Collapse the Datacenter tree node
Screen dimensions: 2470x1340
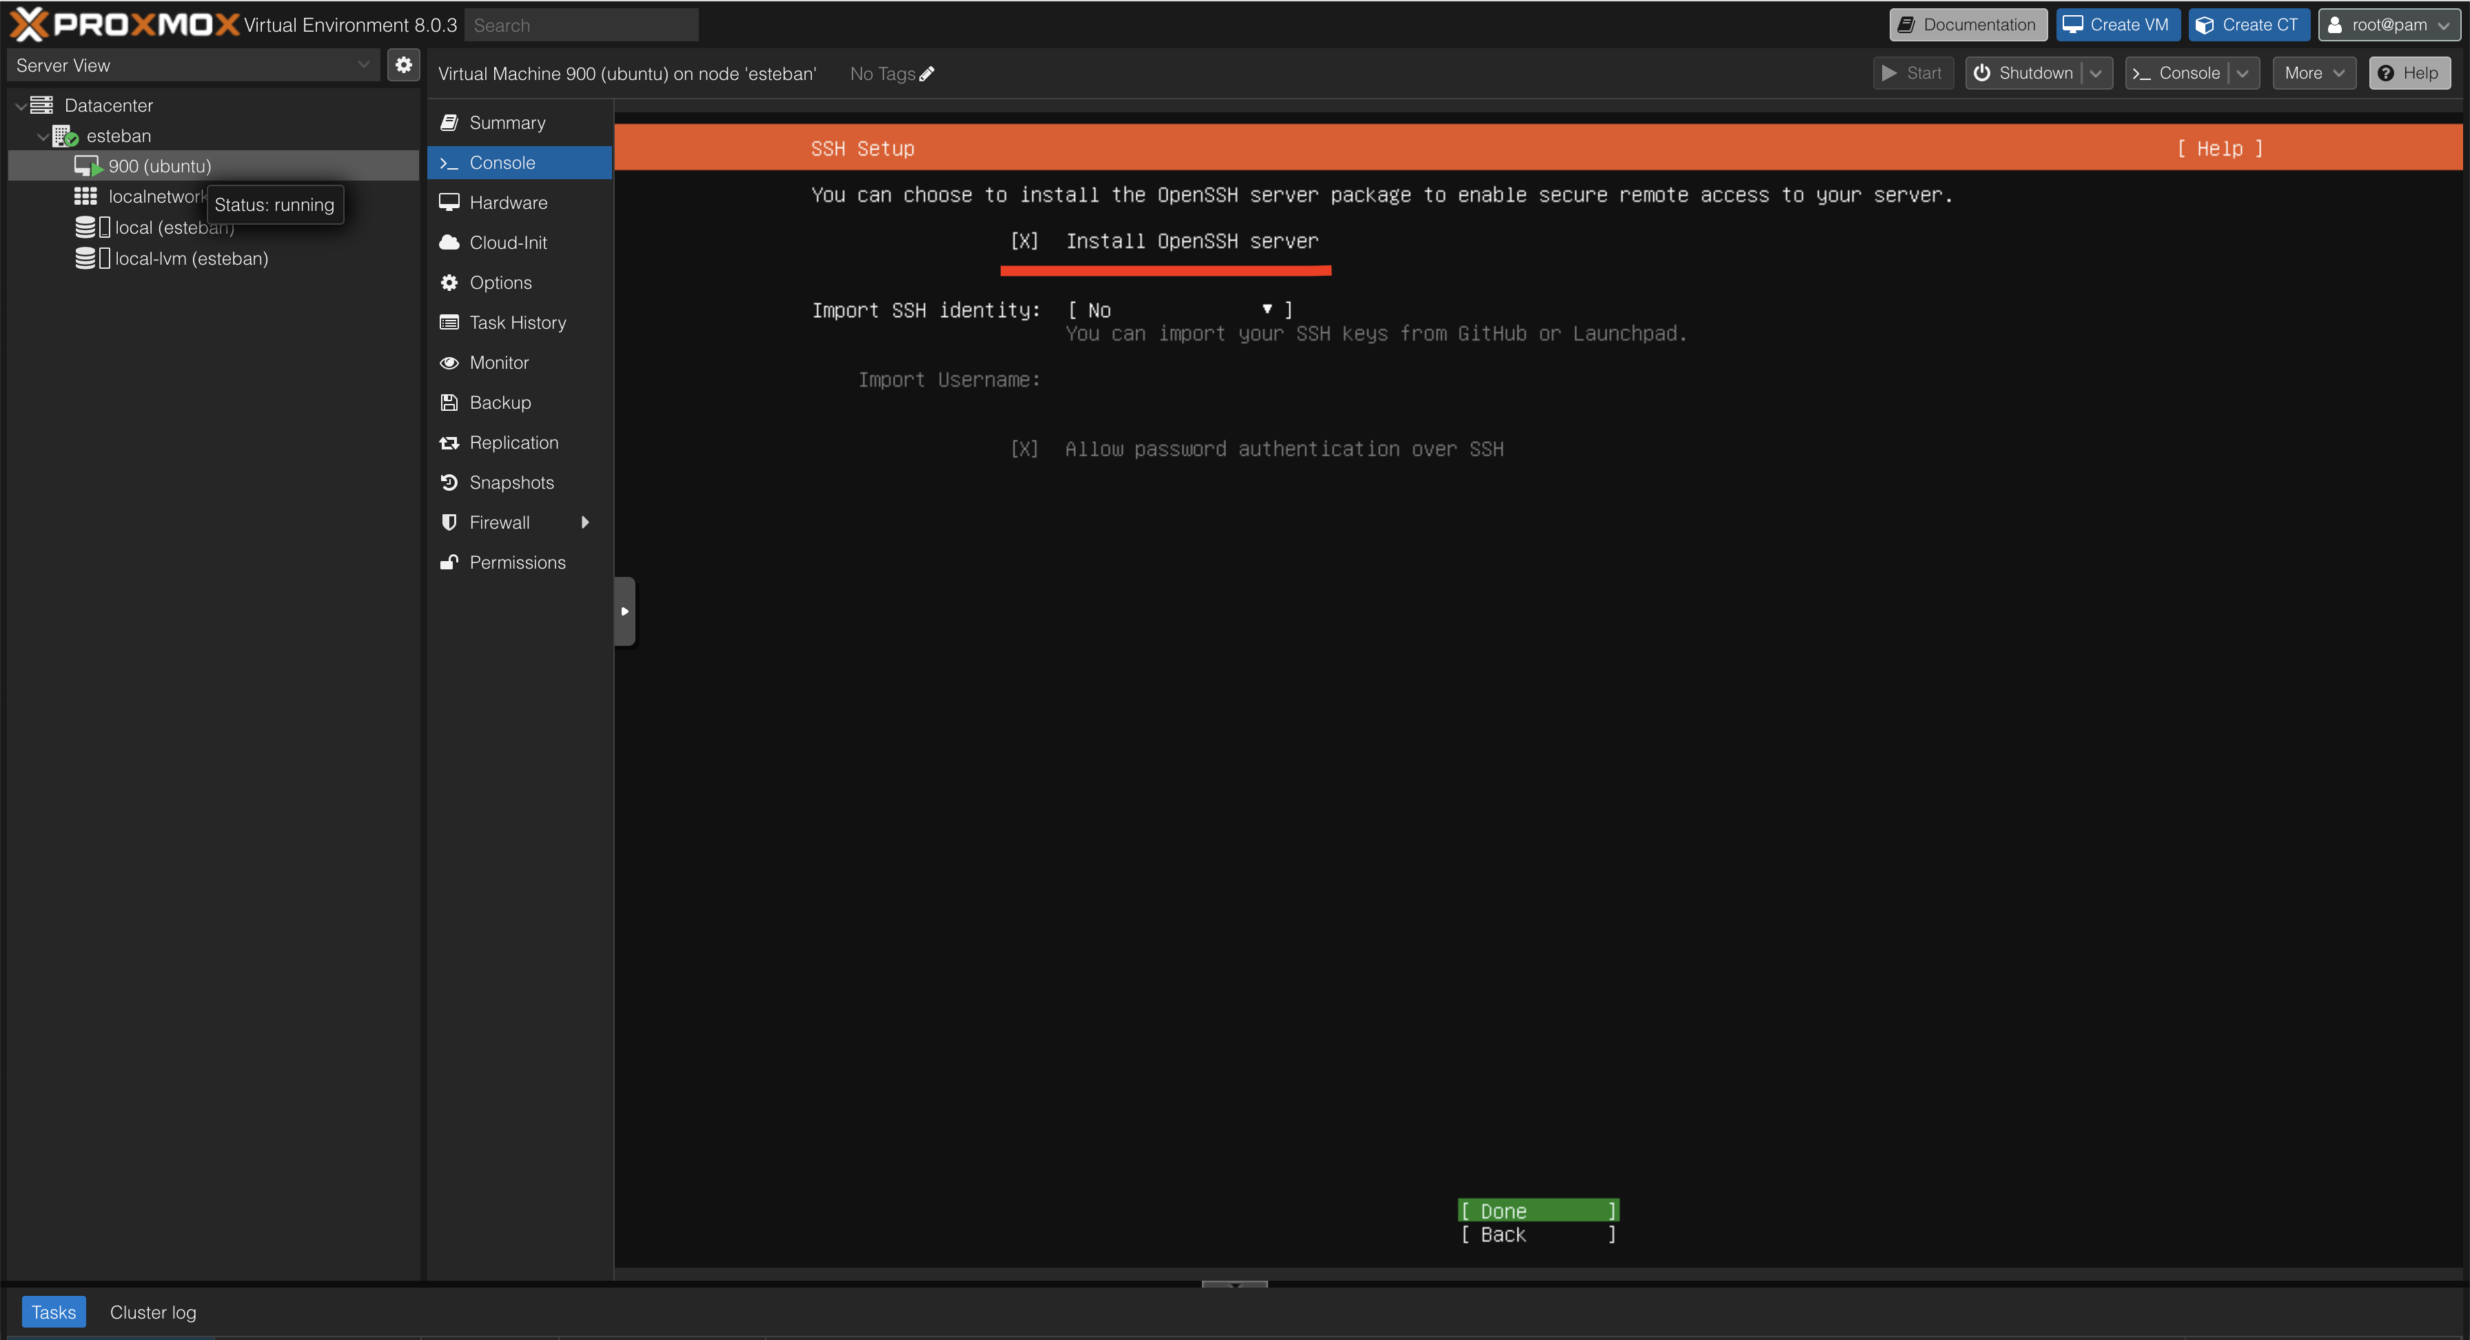point(20,105)
